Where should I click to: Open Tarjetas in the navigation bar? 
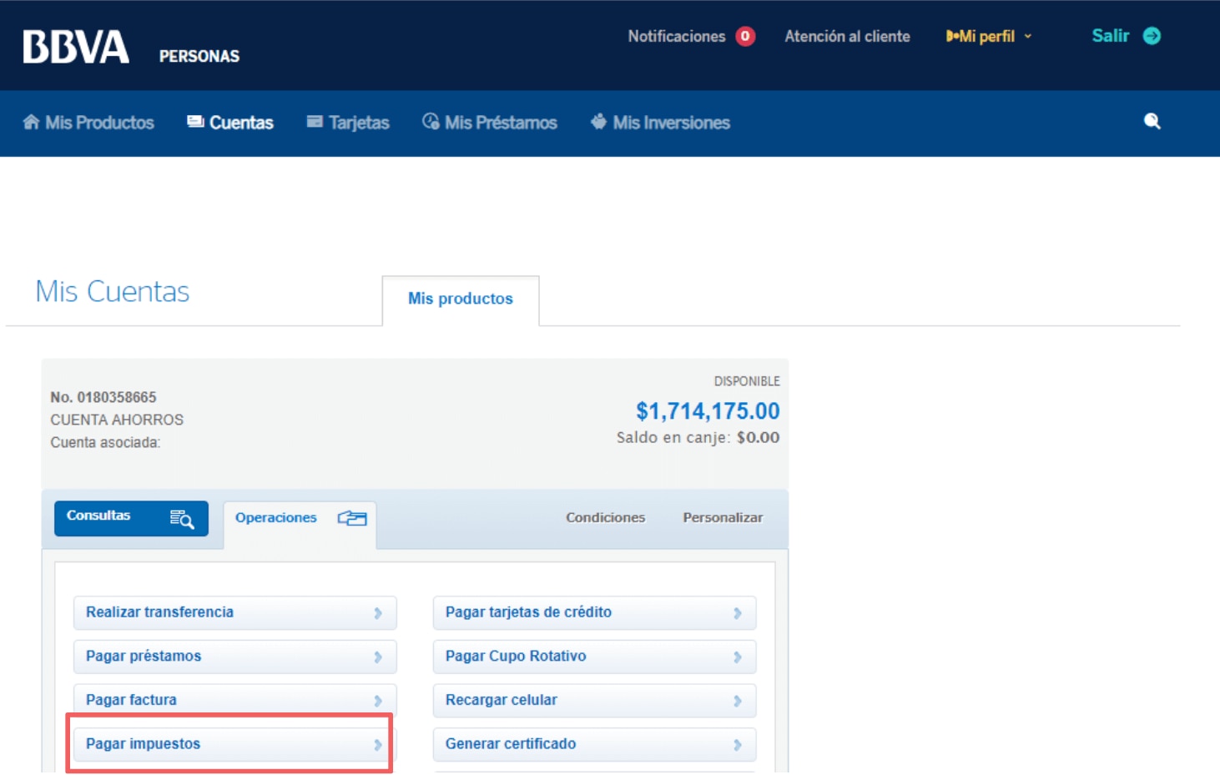pos(359,123)
